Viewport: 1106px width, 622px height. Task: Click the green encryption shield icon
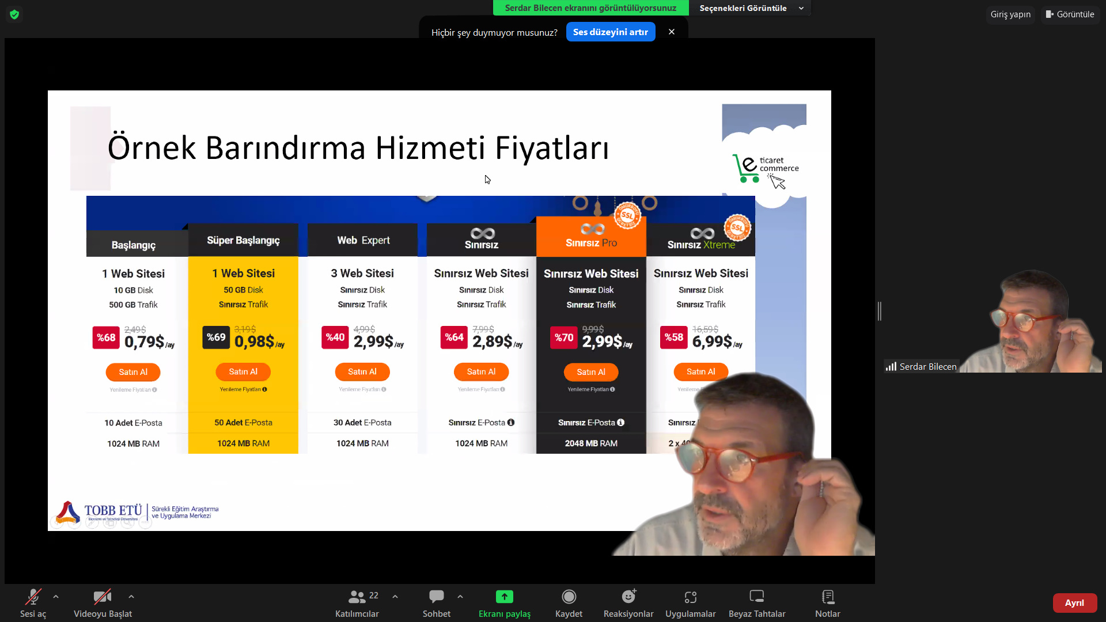[14, 14]
